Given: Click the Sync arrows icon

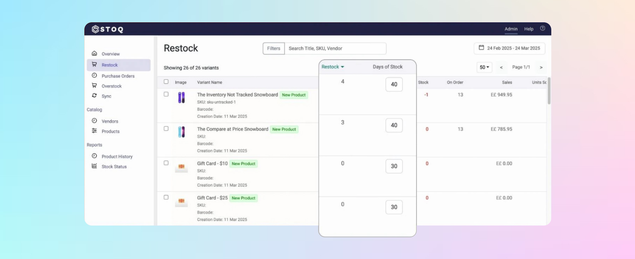Looking at the screenshot, I should click(94, 96).
